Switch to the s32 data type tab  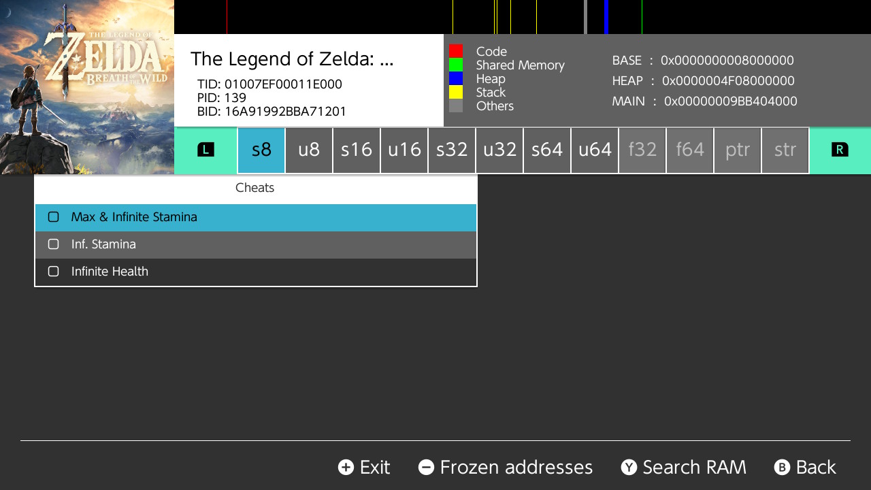[452, 150]
